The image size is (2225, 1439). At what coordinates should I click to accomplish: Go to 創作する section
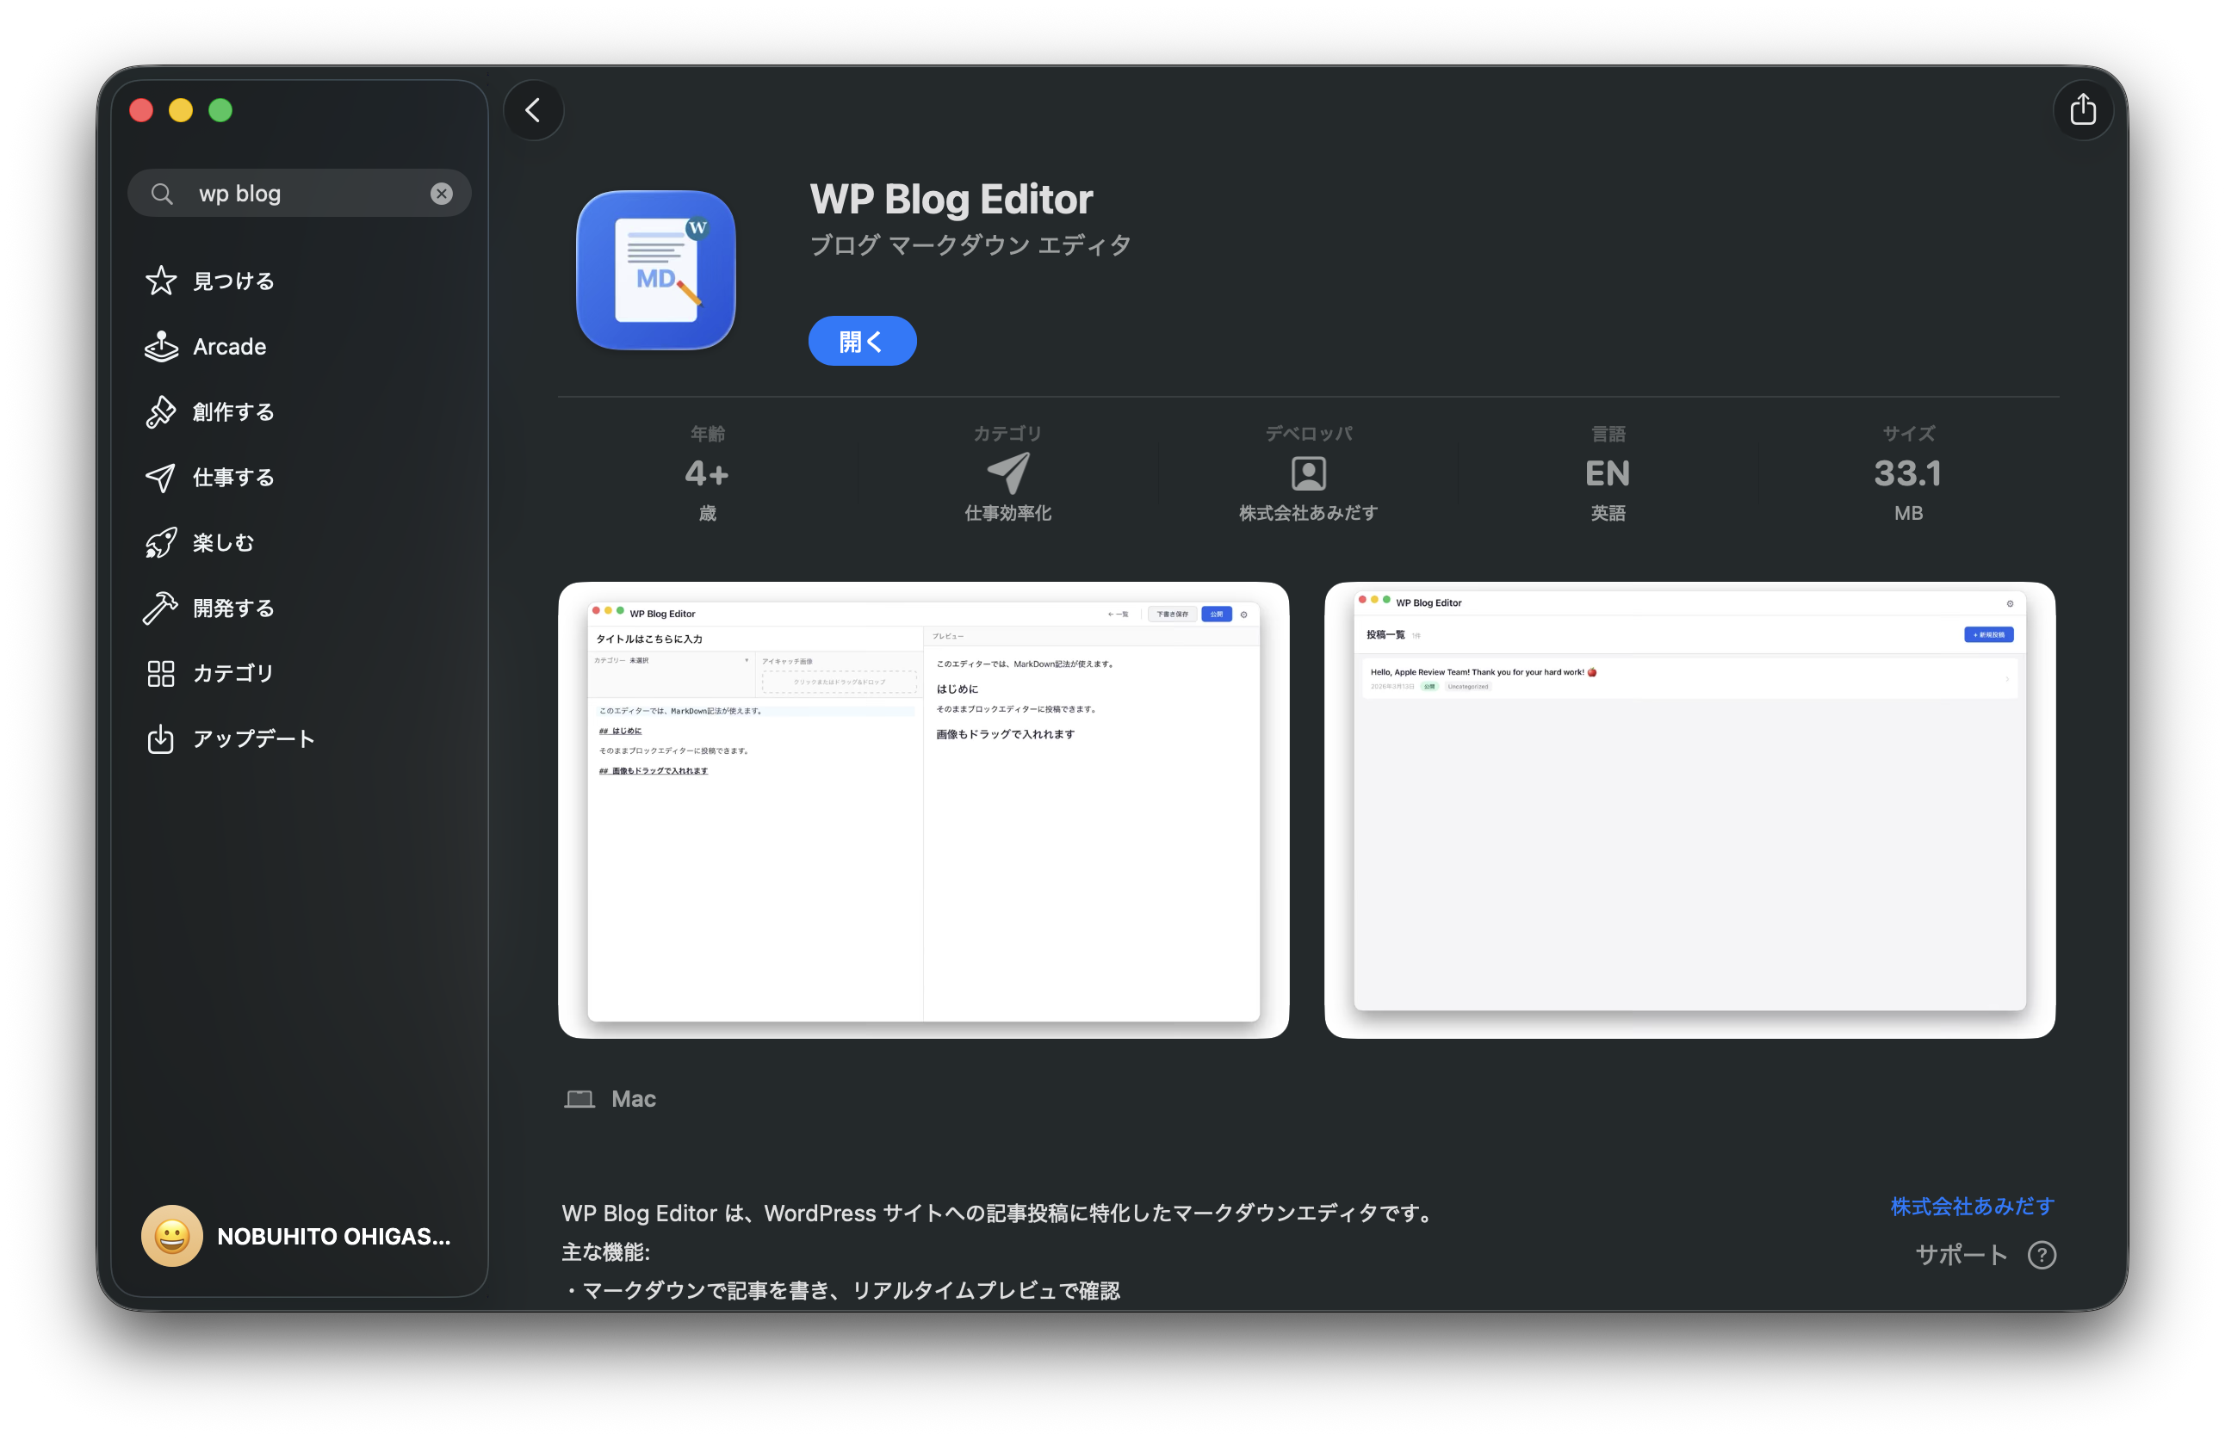[x=233, y=412]
